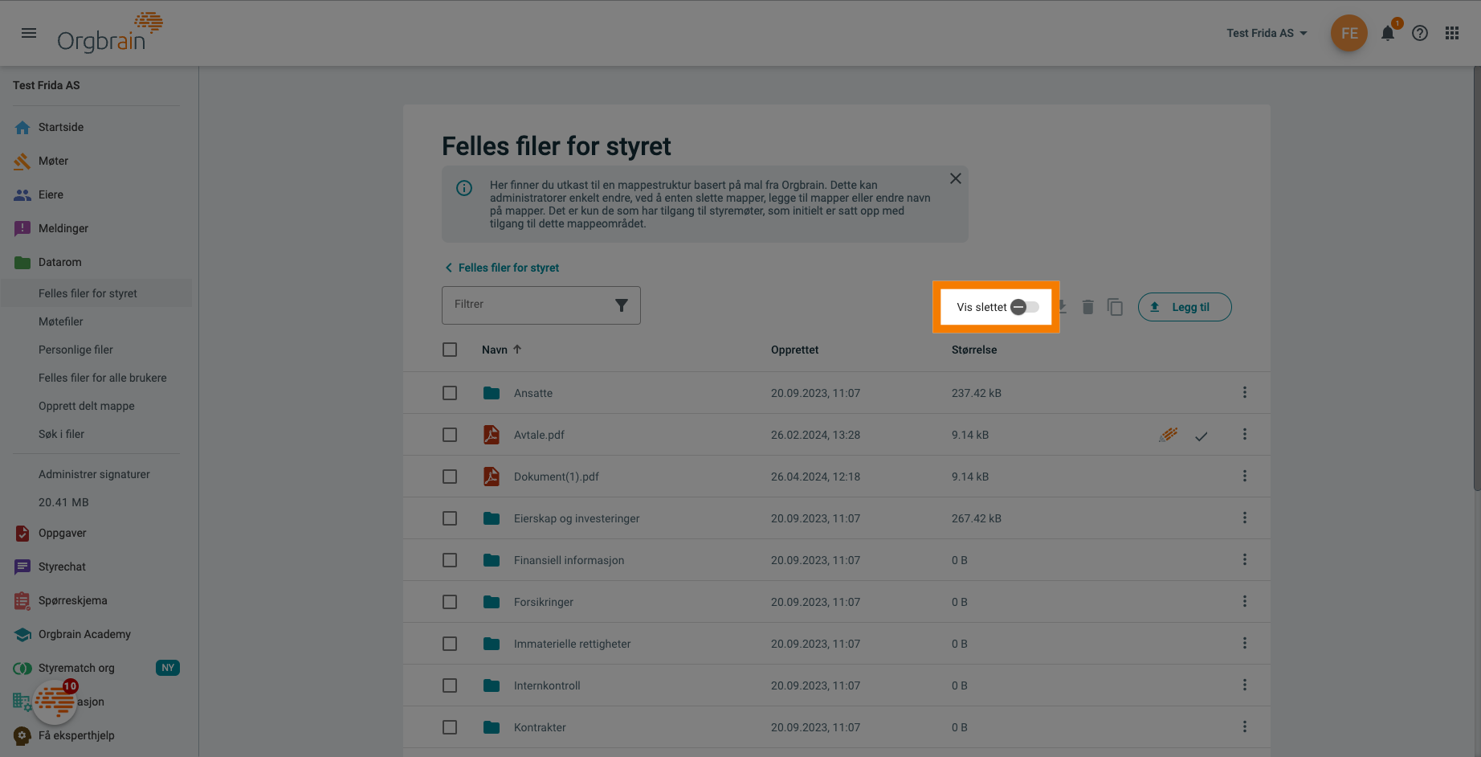Open the FE user avatar menu

[1349, 33]
